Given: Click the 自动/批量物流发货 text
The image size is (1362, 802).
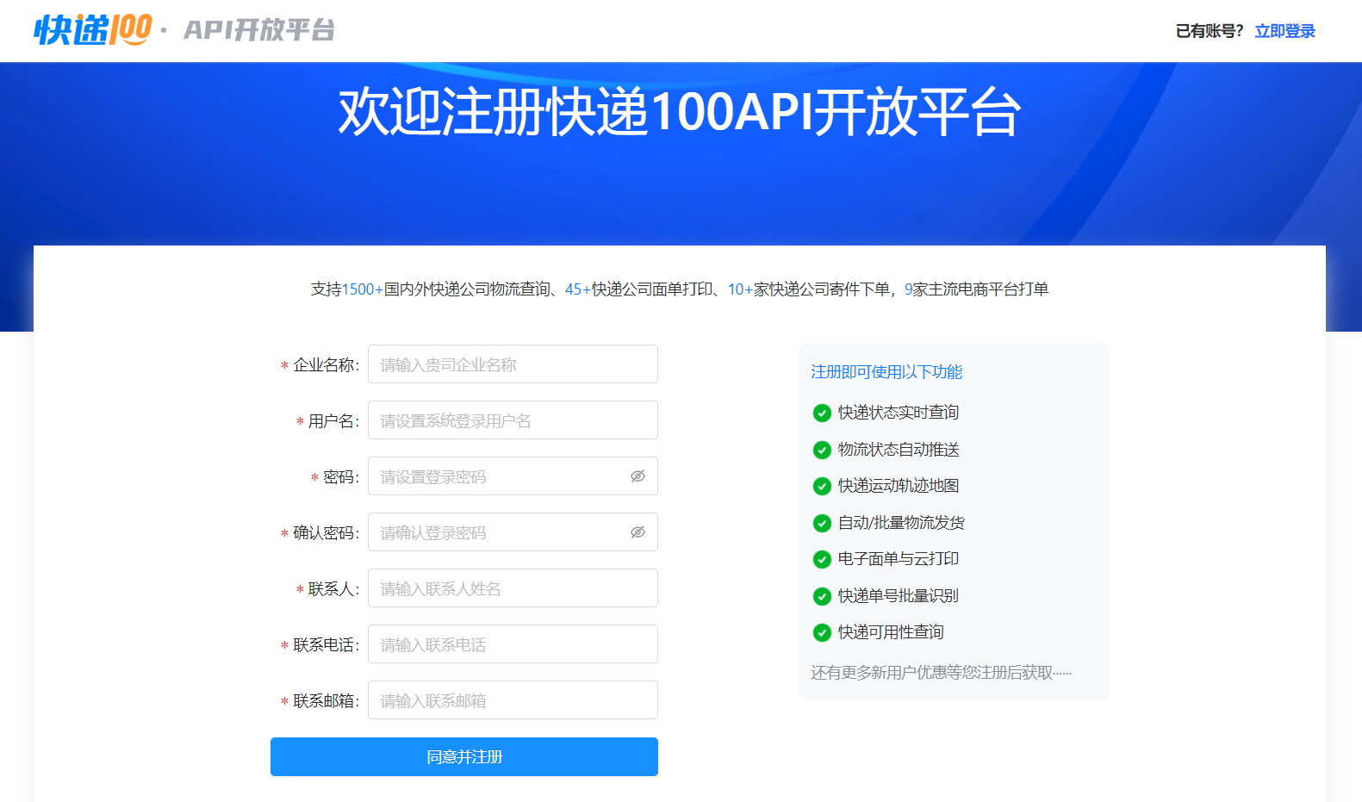Looking at the screenshot, I should click(x=901, y=523).
